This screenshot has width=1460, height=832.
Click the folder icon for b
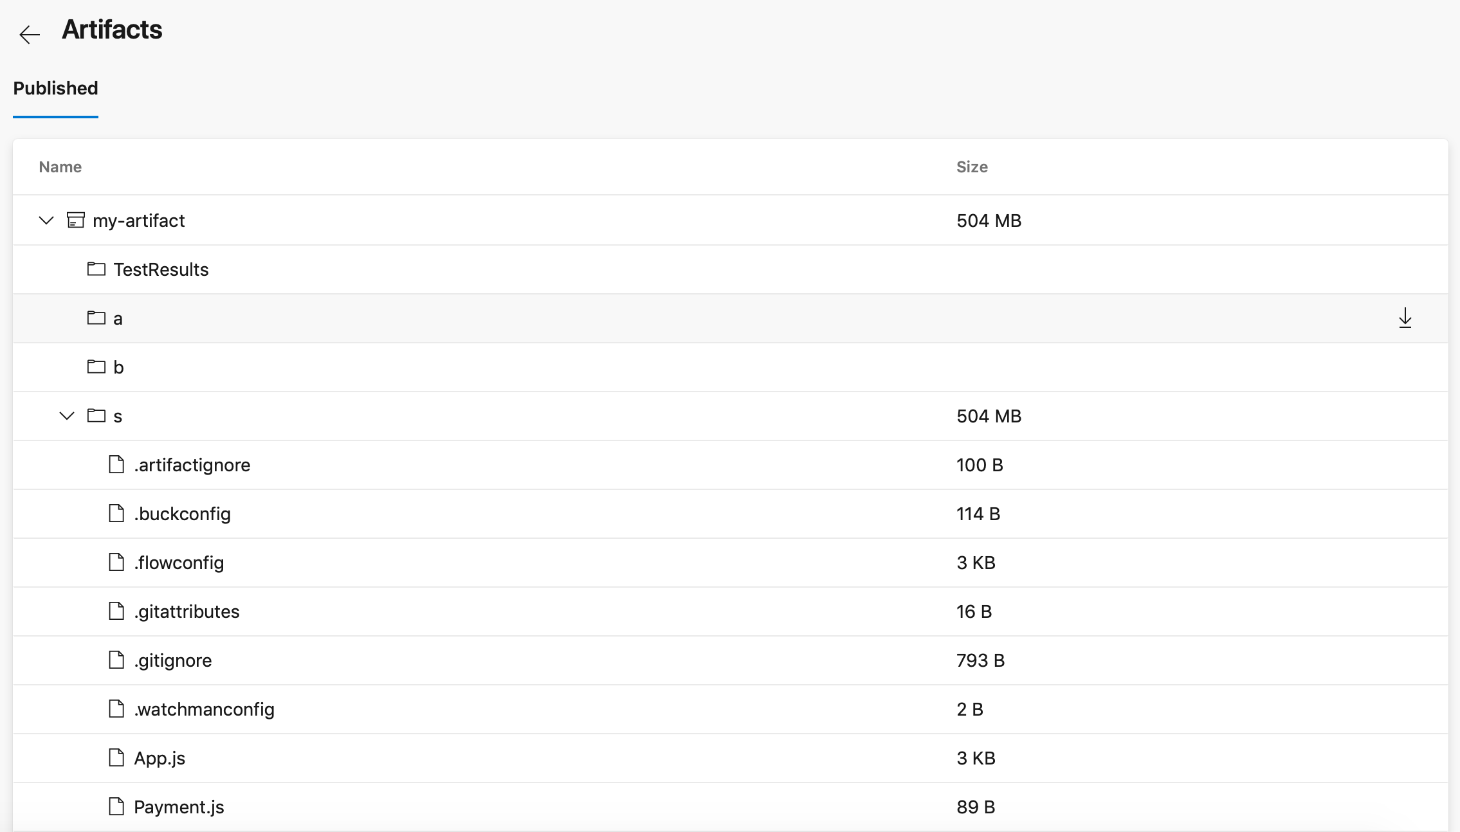96,367
